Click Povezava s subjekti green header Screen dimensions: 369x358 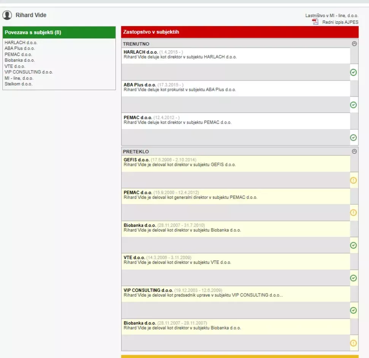click(59, 33)
